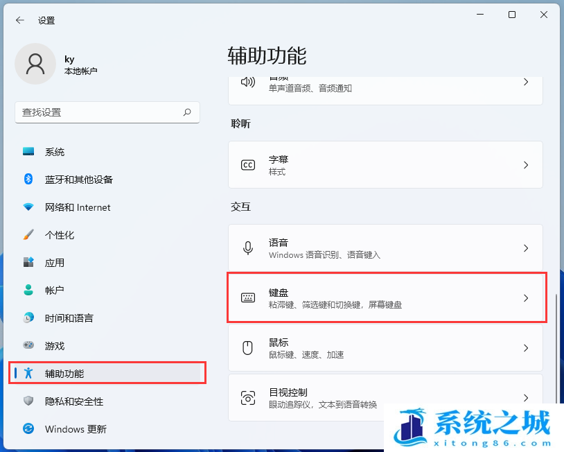564x452 pixels.
Task: Click the person icon beside 帐户
Action: tap(28, 290)
